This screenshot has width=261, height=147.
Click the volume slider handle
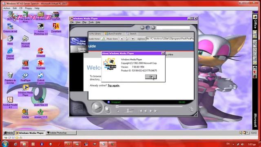coord(128,111)
